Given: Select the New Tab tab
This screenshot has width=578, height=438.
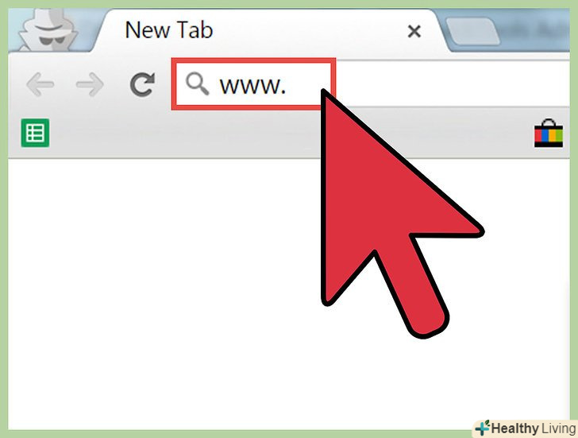Looking at the screenshot, I should [x=258, y=31].
